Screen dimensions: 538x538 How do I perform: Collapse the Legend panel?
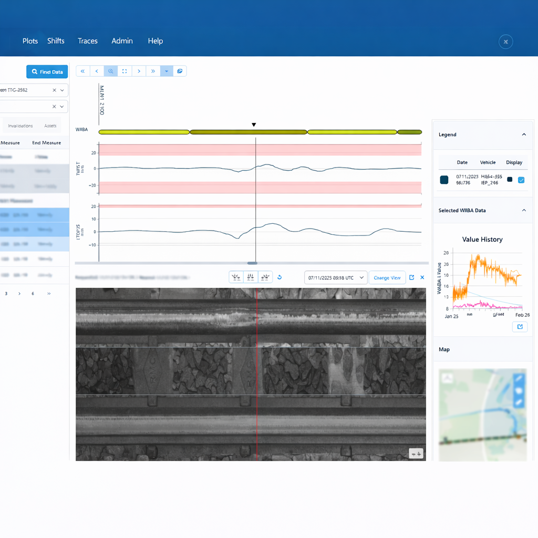tap(524, 134)
